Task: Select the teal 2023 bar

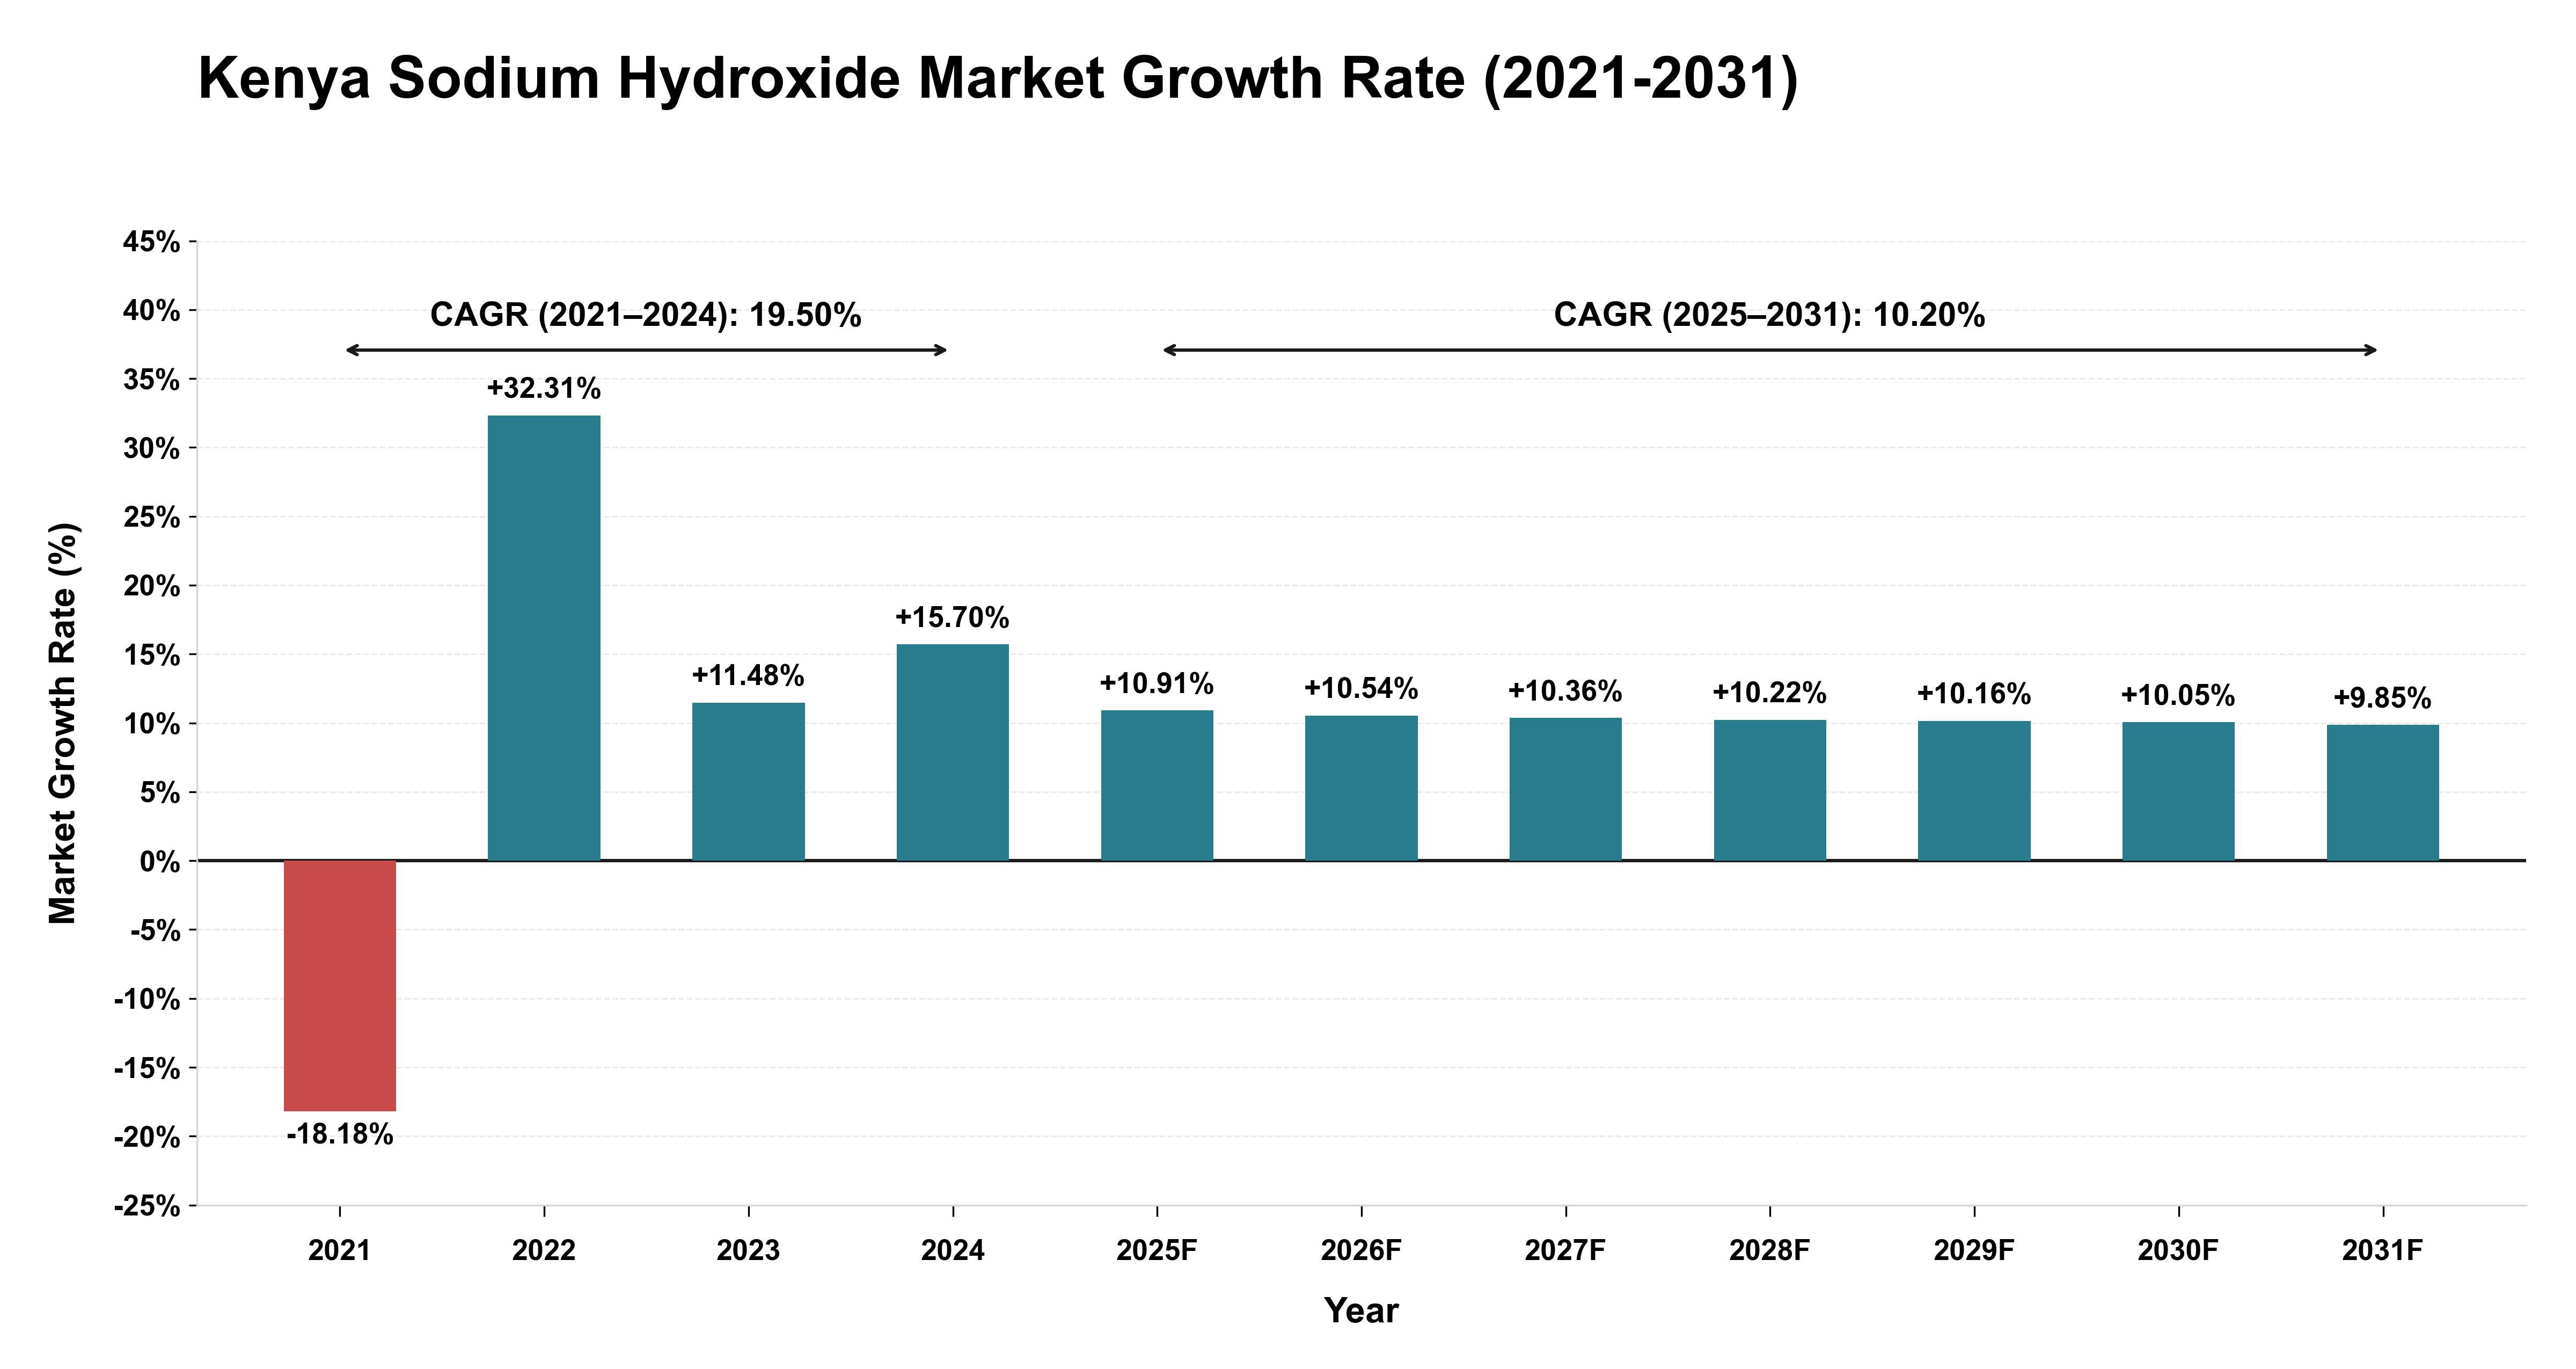Action: point(748,782)
